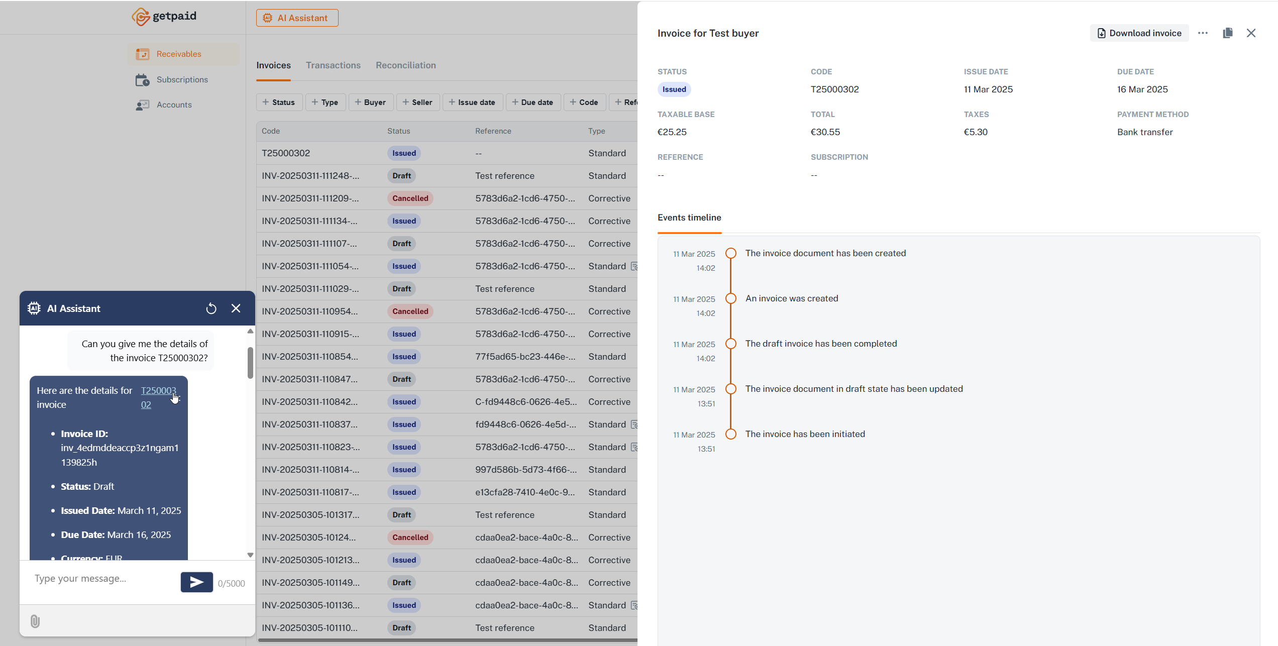Add a Buyer filter
Viewport: 1278px width, 646px height.
371,102
